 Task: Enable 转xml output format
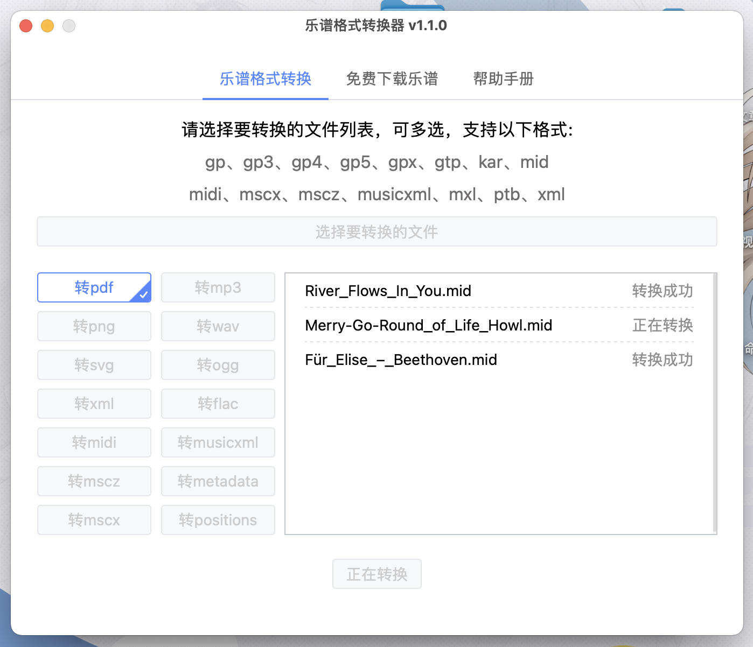[94, 404]
